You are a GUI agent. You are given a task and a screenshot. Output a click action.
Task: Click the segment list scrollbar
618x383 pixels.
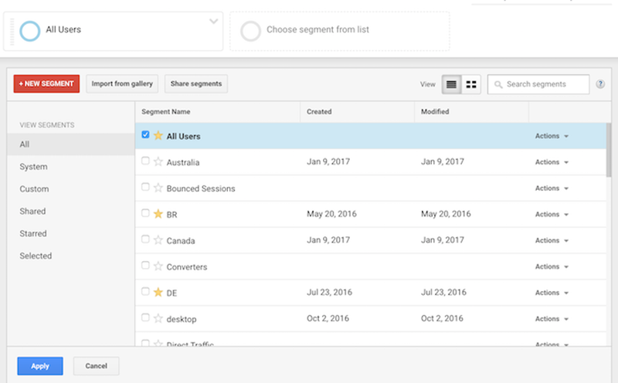[609, 150]
